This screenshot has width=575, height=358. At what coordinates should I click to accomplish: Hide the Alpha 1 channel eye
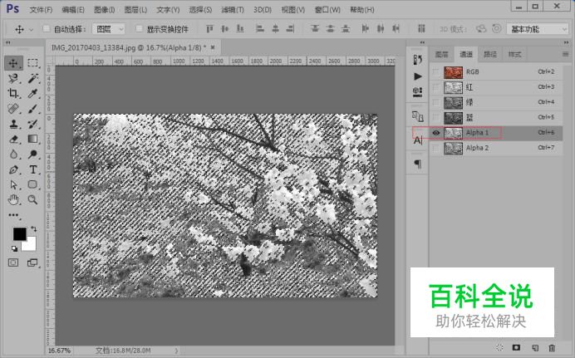(435, 133)
